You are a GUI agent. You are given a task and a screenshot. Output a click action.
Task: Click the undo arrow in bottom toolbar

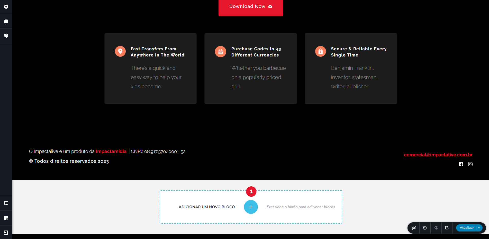pos(425,228)
